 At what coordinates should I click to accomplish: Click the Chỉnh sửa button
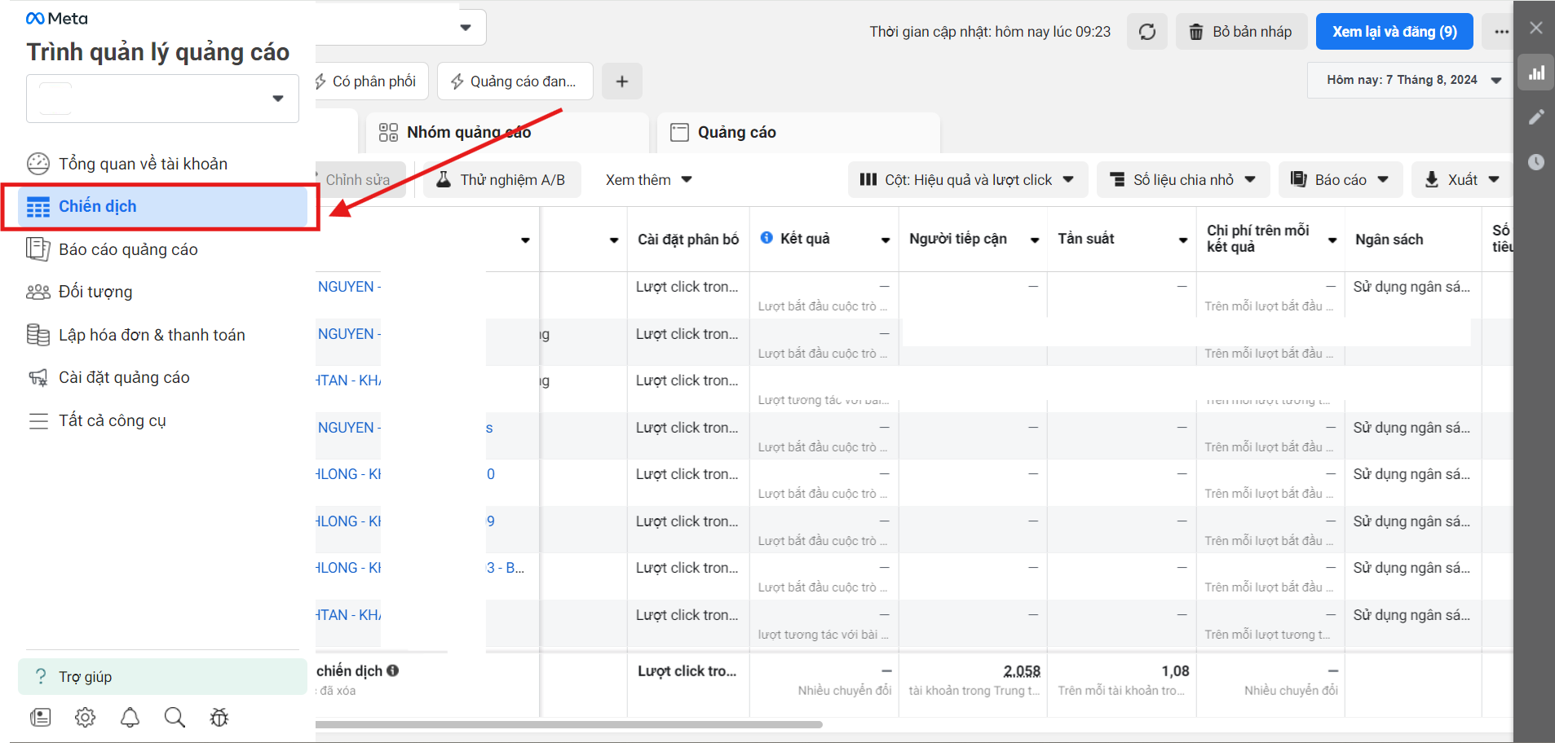(x=359, y=180)
